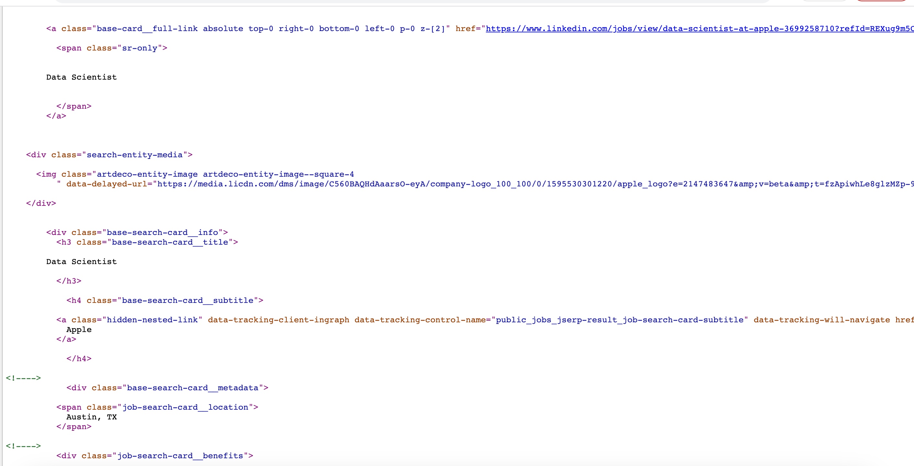Screen dimensions: 914x466
Task: Select the img artdeco-entity-image--square-4 class line
Action: (195, 174)
